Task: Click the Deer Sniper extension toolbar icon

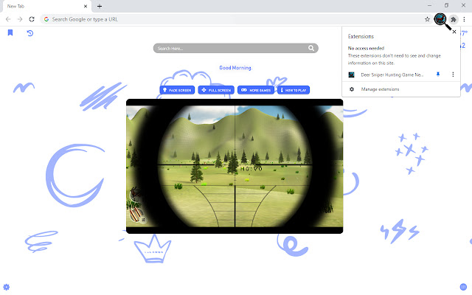Action: 440,19
